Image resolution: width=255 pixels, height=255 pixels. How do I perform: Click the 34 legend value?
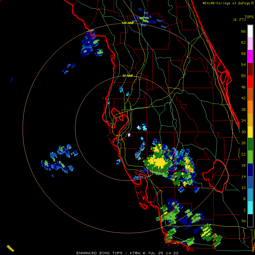click(x=243, y=120)
